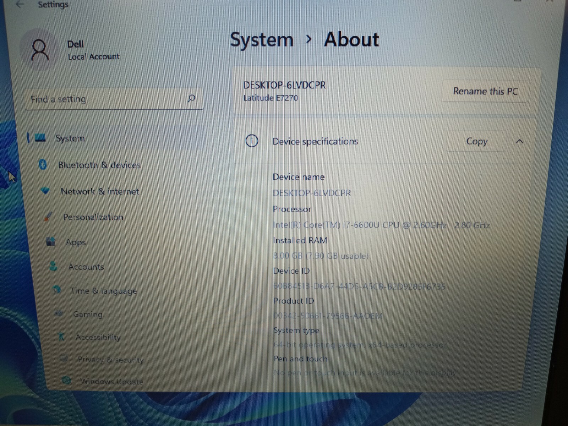Open Bluetooth & devices settings

[x=99, y=165]
